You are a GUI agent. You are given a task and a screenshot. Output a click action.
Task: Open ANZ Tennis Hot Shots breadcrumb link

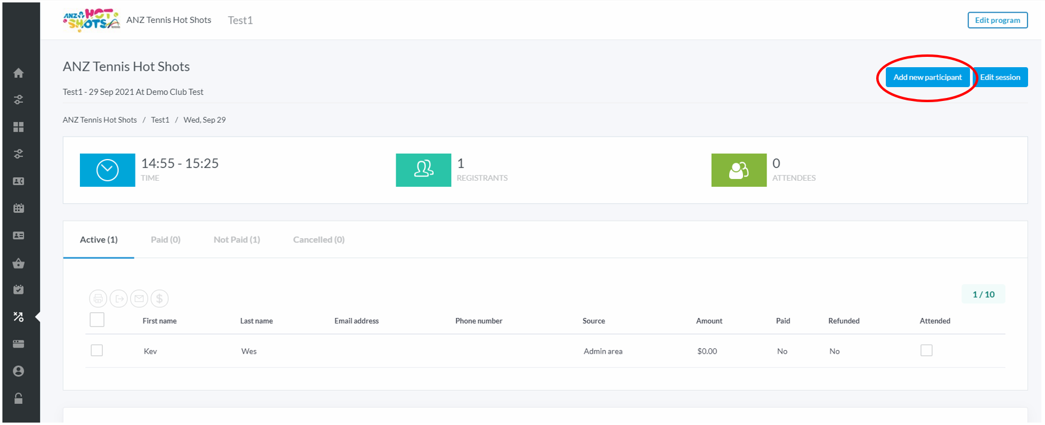point(100,120)
